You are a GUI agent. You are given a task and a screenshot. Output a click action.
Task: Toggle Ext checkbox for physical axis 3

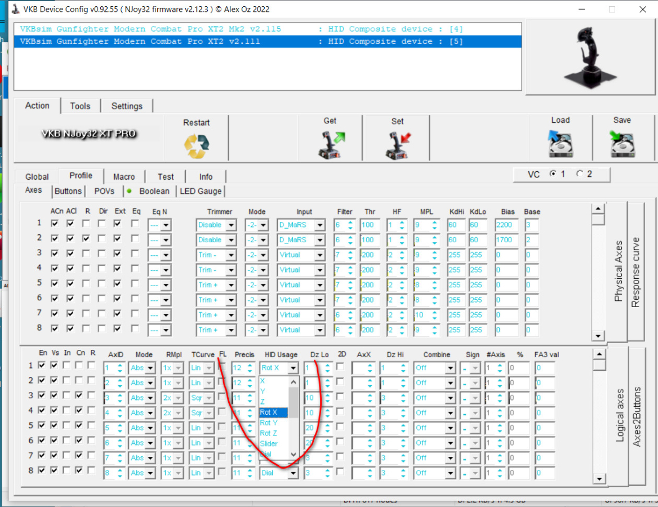click(x=118, y=253)
